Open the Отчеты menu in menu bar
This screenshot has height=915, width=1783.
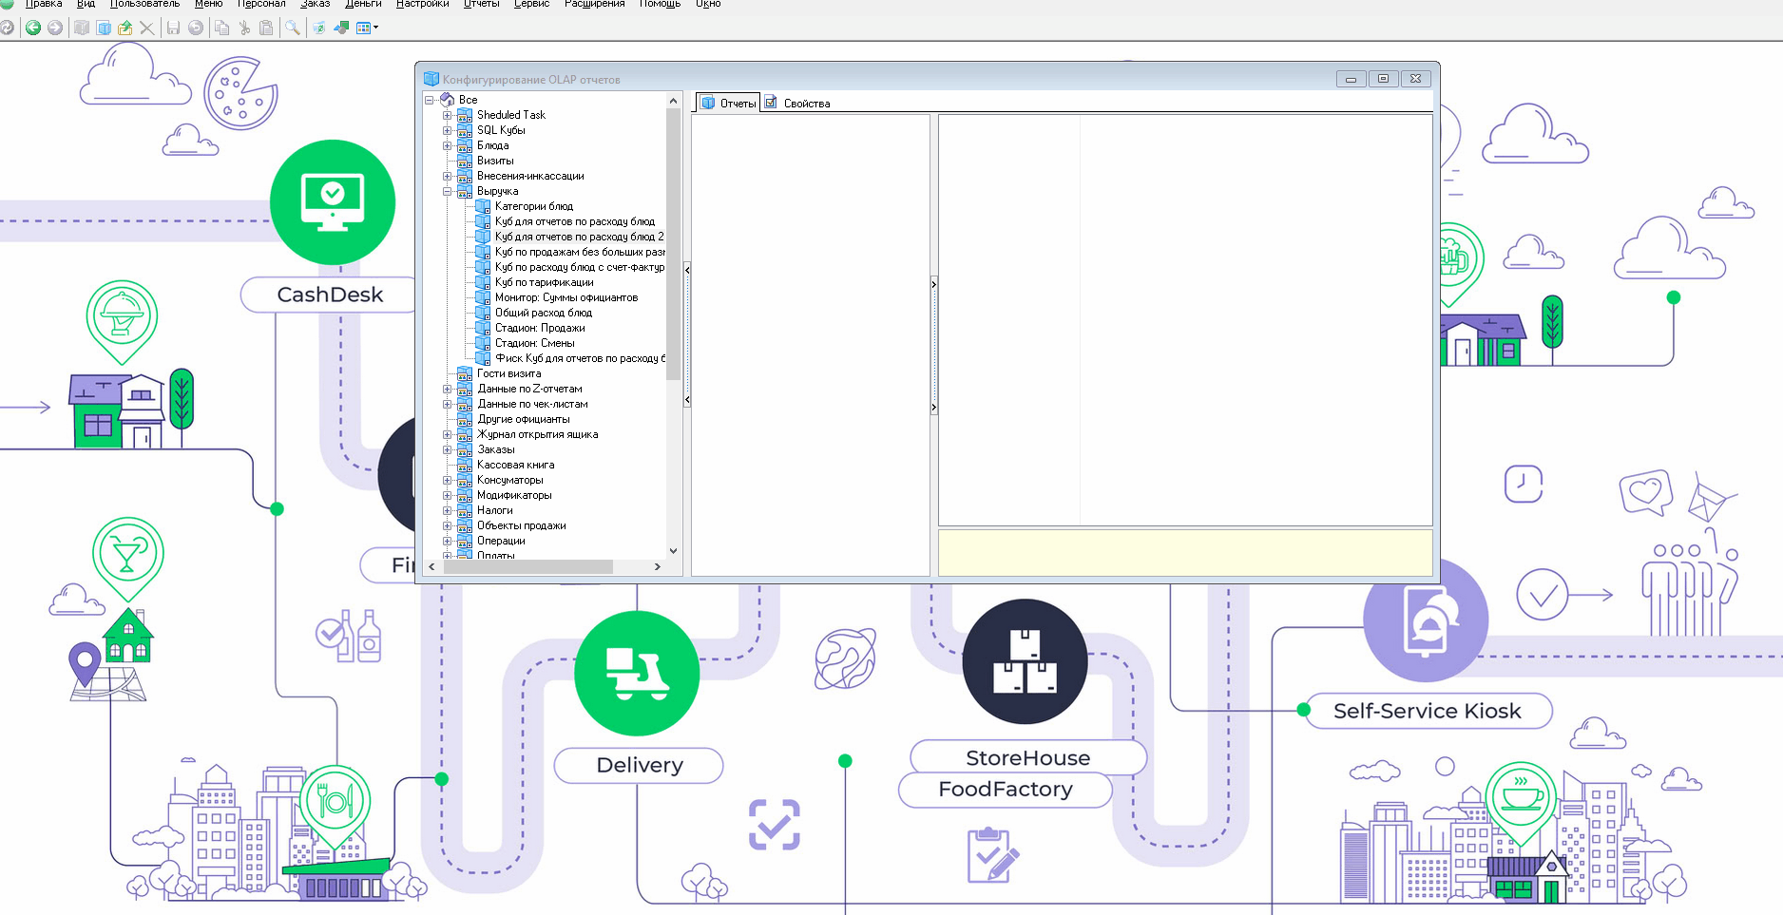click(x=481, y=4)
